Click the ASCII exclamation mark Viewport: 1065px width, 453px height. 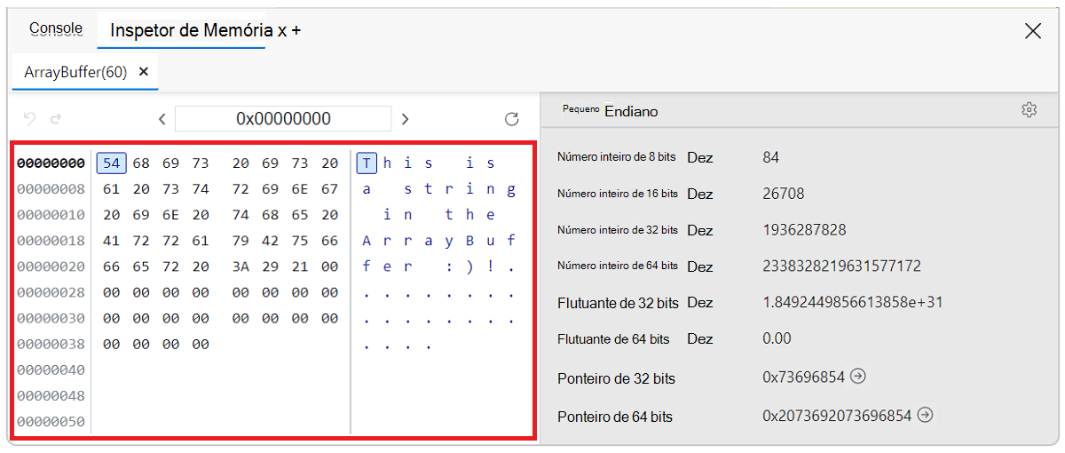pos(491,266)
